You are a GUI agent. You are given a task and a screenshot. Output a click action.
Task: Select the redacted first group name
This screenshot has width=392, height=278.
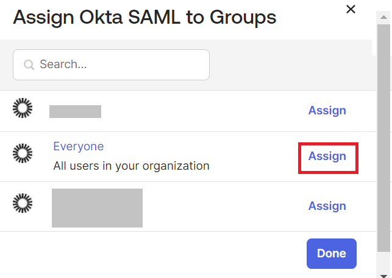[75, 111]
